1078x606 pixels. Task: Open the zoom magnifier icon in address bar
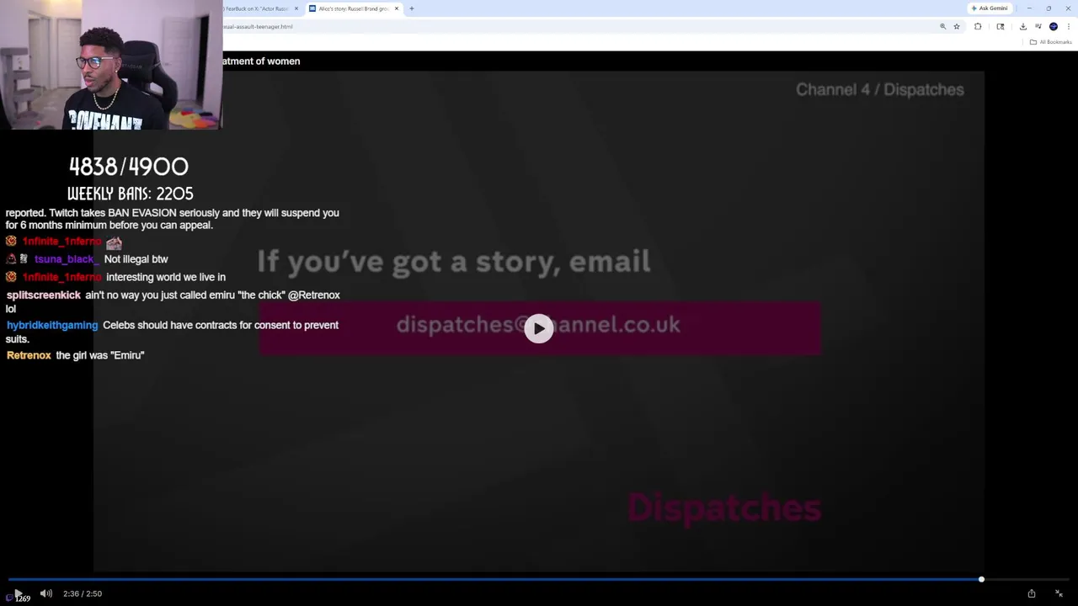[942, 26]
